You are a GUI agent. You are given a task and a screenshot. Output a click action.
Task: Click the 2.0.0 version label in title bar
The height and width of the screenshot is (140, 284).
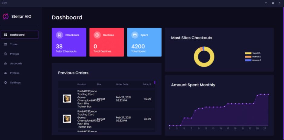click(x=4, y=3)
